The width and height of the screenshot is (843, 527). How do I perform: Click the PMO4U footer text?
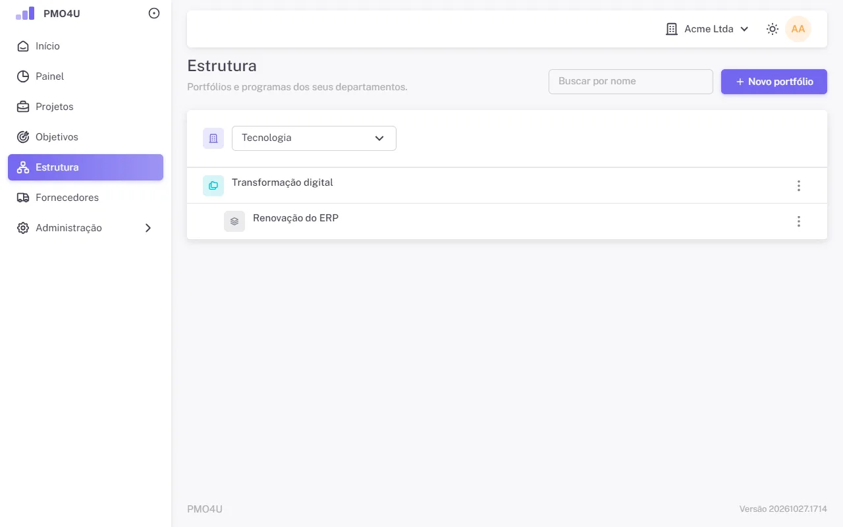[205, 509]
